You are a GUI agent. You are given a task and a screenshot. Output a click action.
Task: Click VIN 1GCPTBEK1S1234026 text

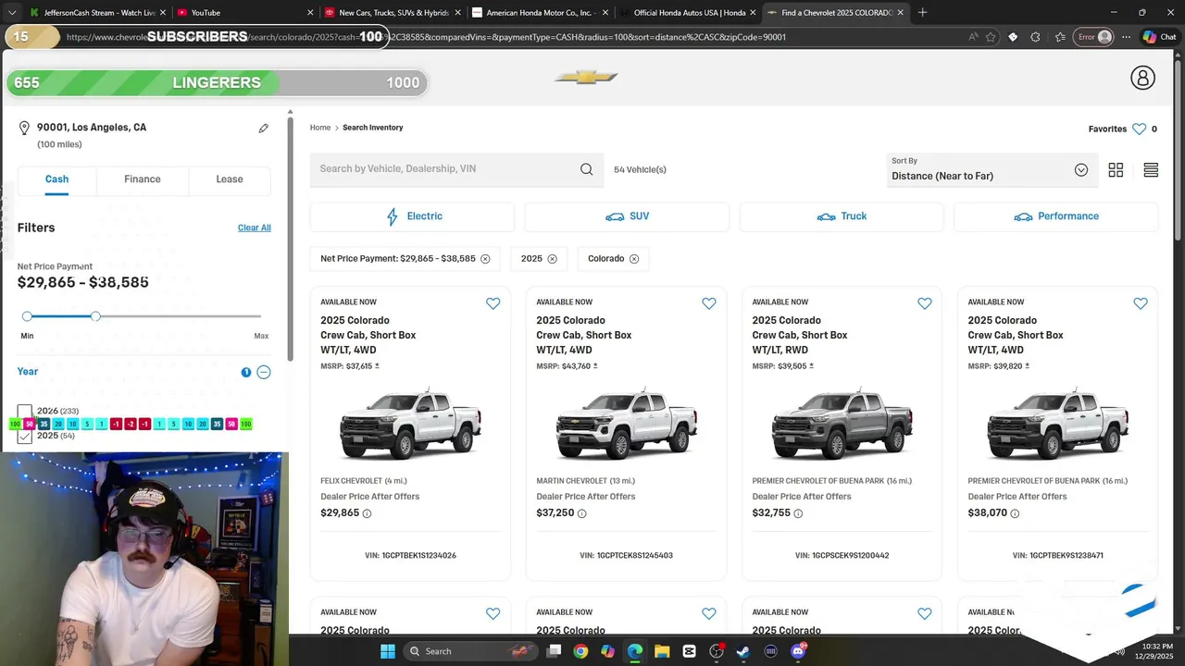point(410,556)
